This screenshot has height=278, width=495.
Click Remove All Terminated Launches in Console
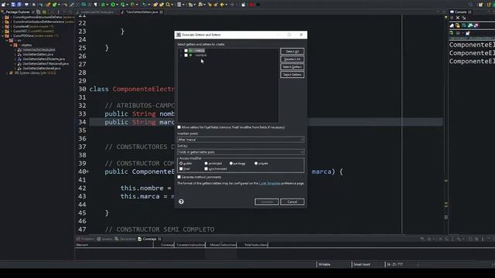click(464, 18)
